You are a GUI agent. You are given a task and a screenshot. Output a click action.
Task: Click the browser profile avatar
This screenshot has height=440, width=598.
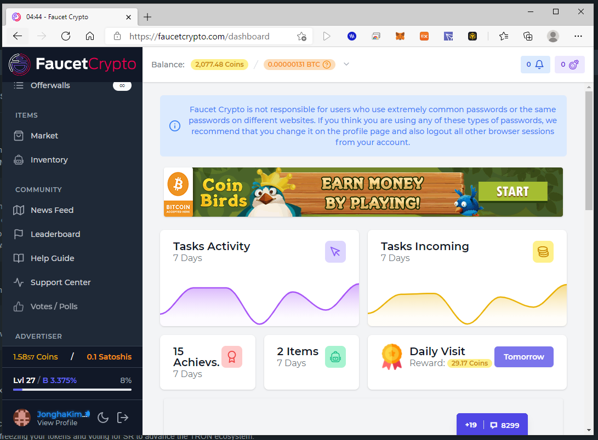(x=553, y=36)
